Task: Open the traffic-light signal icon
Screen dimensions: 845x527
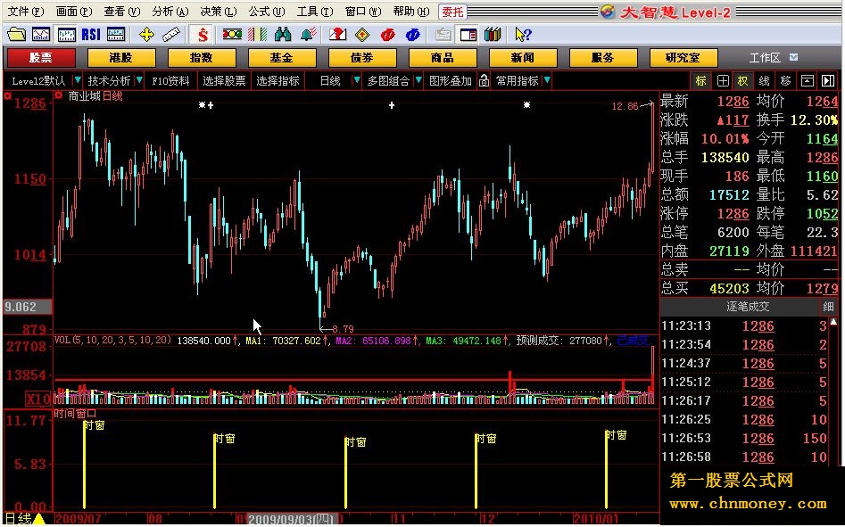Action: click(232, 35)
